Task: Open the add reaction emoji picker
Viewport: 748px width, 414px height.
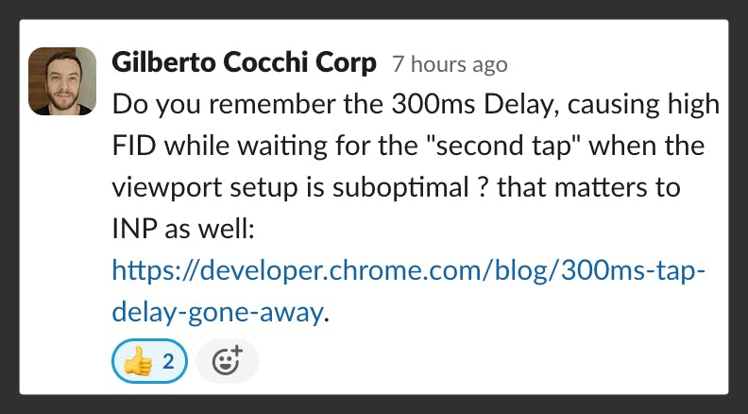Action: 227,361
